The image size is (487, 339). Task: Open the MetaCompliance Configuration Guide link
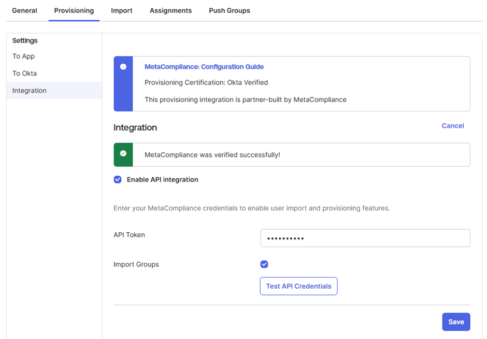pos(204,67)
